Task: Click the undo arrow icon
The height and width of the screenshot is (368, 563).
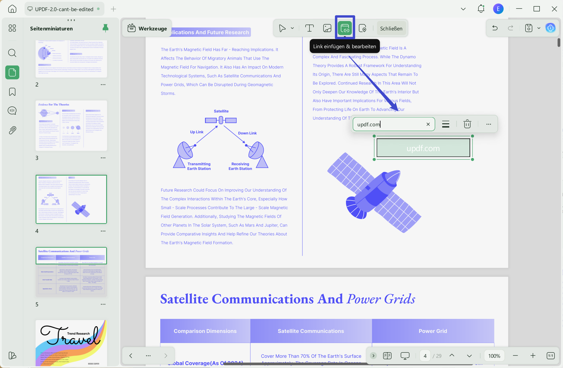Action: click(x=495, y=28)
